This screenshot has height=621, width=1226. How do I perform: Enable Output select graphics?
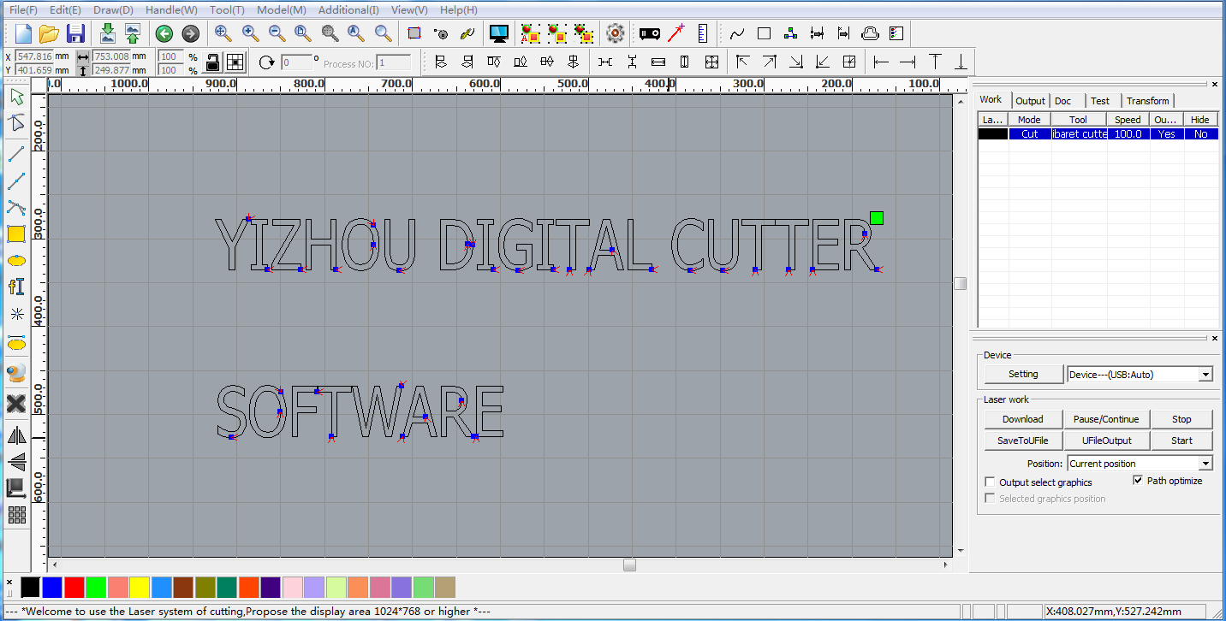coord(990,482)
